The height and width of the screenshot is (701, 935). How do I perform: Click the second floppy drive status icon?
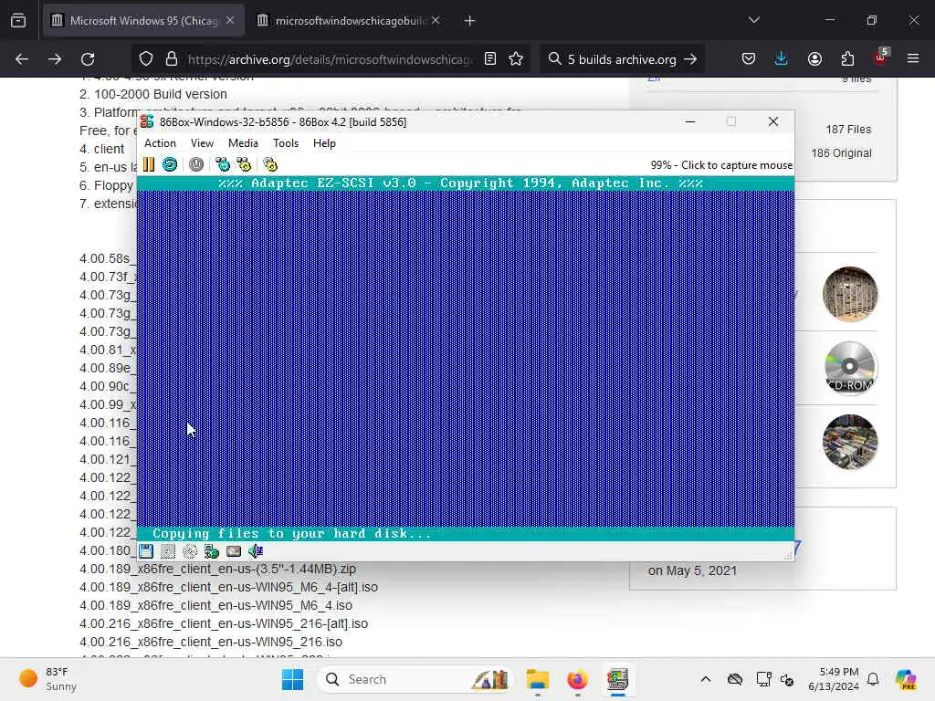coord(168,551)
